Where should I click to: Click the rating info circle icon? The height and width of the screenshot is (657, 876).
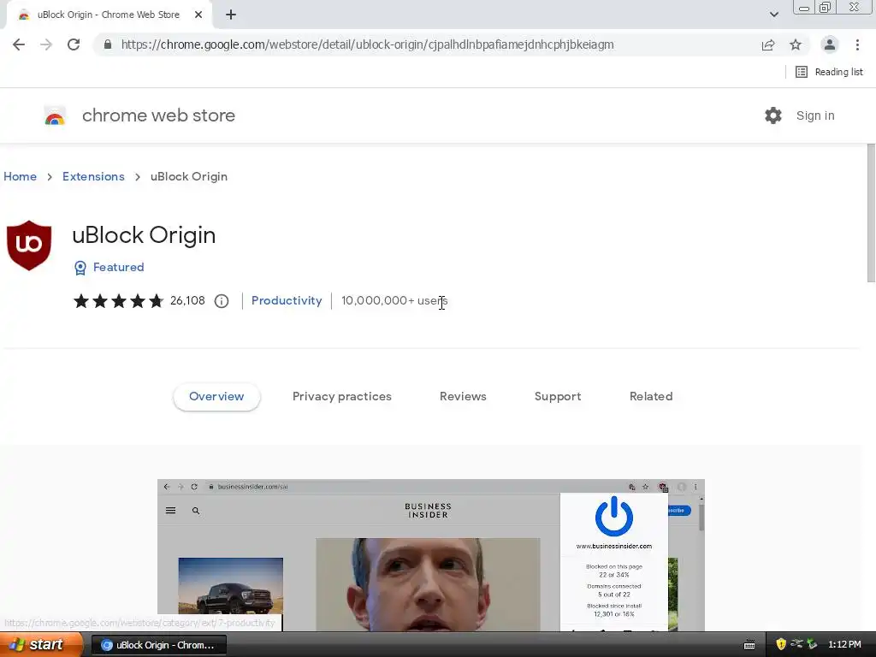pos(222,301)
